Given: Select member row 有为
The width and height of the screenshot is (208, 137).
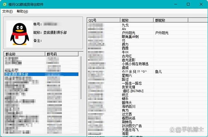Looking at the screenshot, I should coord(125,110).
